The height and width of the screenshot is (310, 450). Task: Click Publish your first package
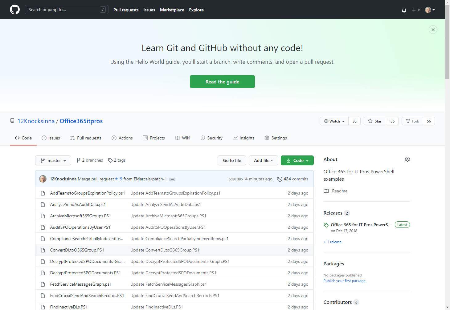tap(344, 281)
